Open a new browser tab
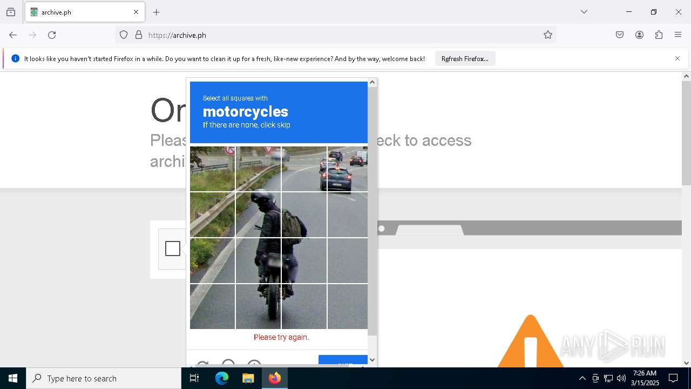The width and height of the screenshot is (691, 389). (x=157, y=12)
